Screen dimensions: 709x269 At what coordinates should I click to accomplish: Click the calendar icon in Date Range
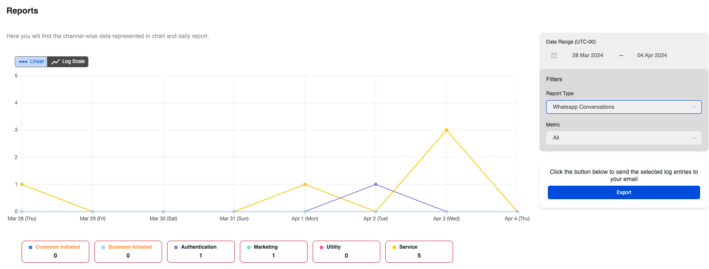point(554,55)
